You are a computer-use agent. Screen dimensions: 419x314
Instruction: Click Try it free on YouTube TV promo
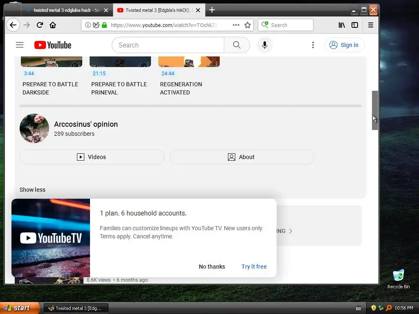tap(254, 267)
